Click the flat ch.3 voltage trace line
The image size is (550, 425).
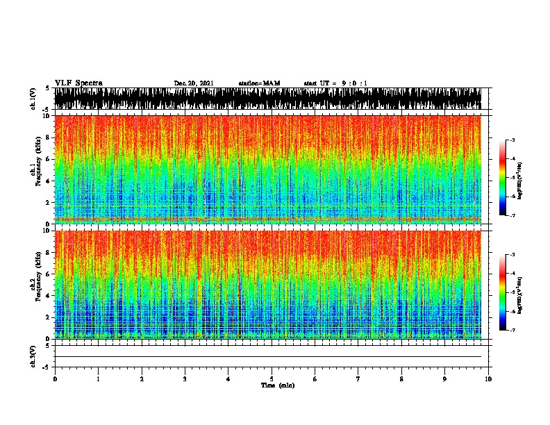(267, 357)
